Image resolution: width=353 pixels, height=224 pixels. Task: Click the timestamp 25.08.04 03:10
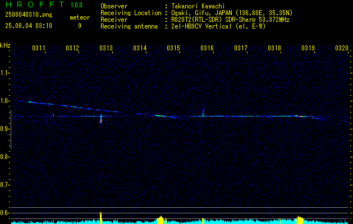[29, 26]
